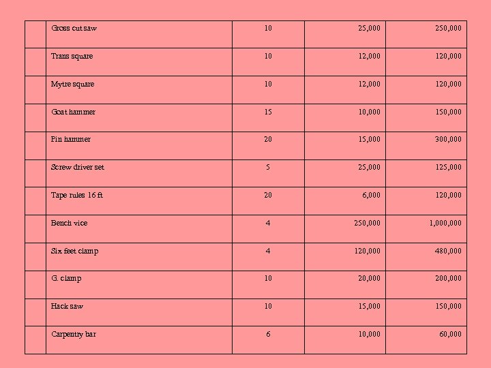The width and height of the screenshot is (491, 368).
Task: Select the 'Goat hammer' row label
Action: pos(74,112)
